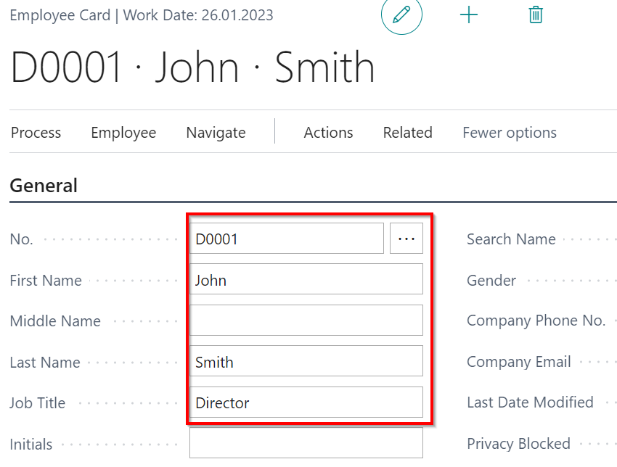Click the Job Title label

[37, 403]
